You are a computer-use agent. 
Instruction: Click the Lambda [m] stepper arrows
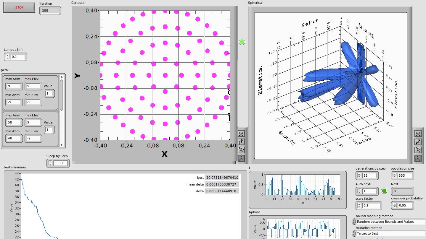point(8,57)
